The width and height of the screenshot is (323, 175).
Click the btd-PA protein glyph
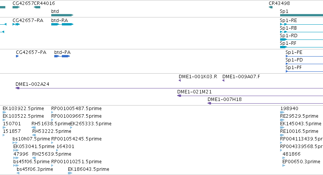[x=62, y=56]
